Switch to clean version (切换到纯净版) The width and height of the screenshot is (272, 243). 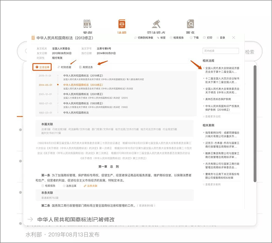[145, 38]
